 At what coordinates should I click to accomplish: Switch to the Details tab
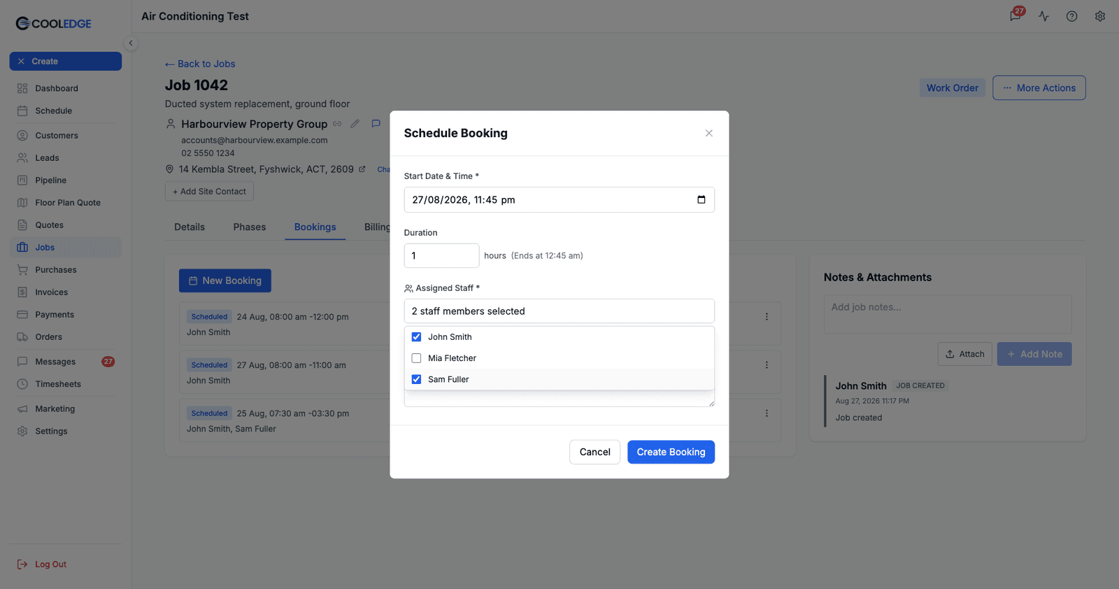pyautogui.click(x=190, y=227)
